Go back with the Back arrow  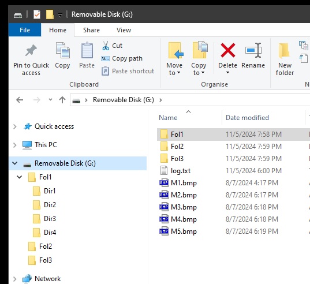tap(20, 100)
